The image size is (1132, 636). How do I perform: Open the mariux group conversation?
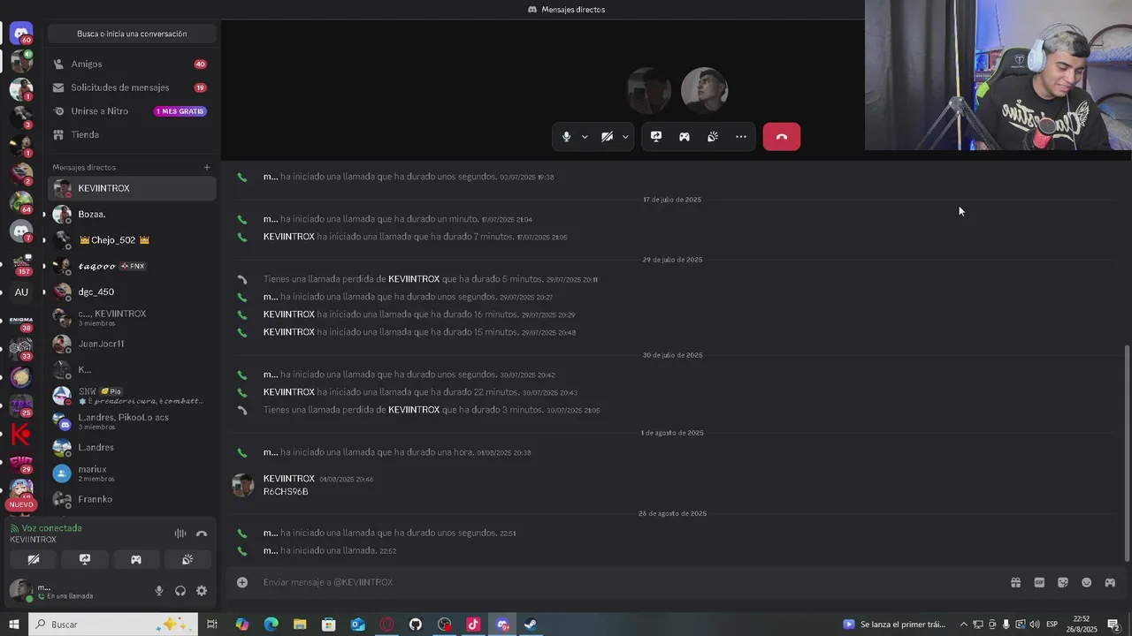[132, 473]
